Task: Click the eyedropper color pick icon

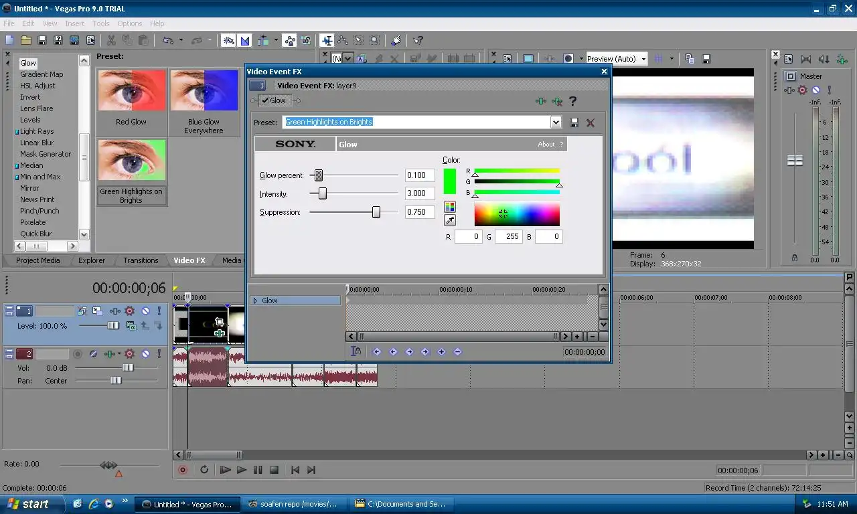Action: click(450, 220)
